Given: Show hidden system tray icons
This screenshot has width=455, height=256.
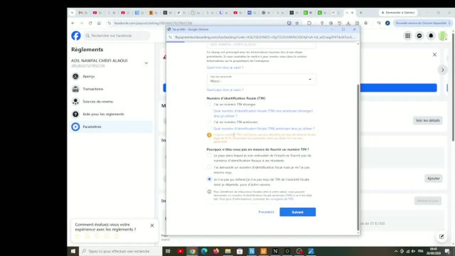Looking at the screenshot, I should click(397, 251).
